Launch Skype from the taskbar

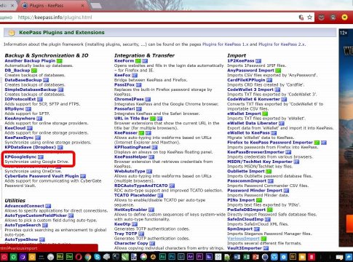point(98,257)
